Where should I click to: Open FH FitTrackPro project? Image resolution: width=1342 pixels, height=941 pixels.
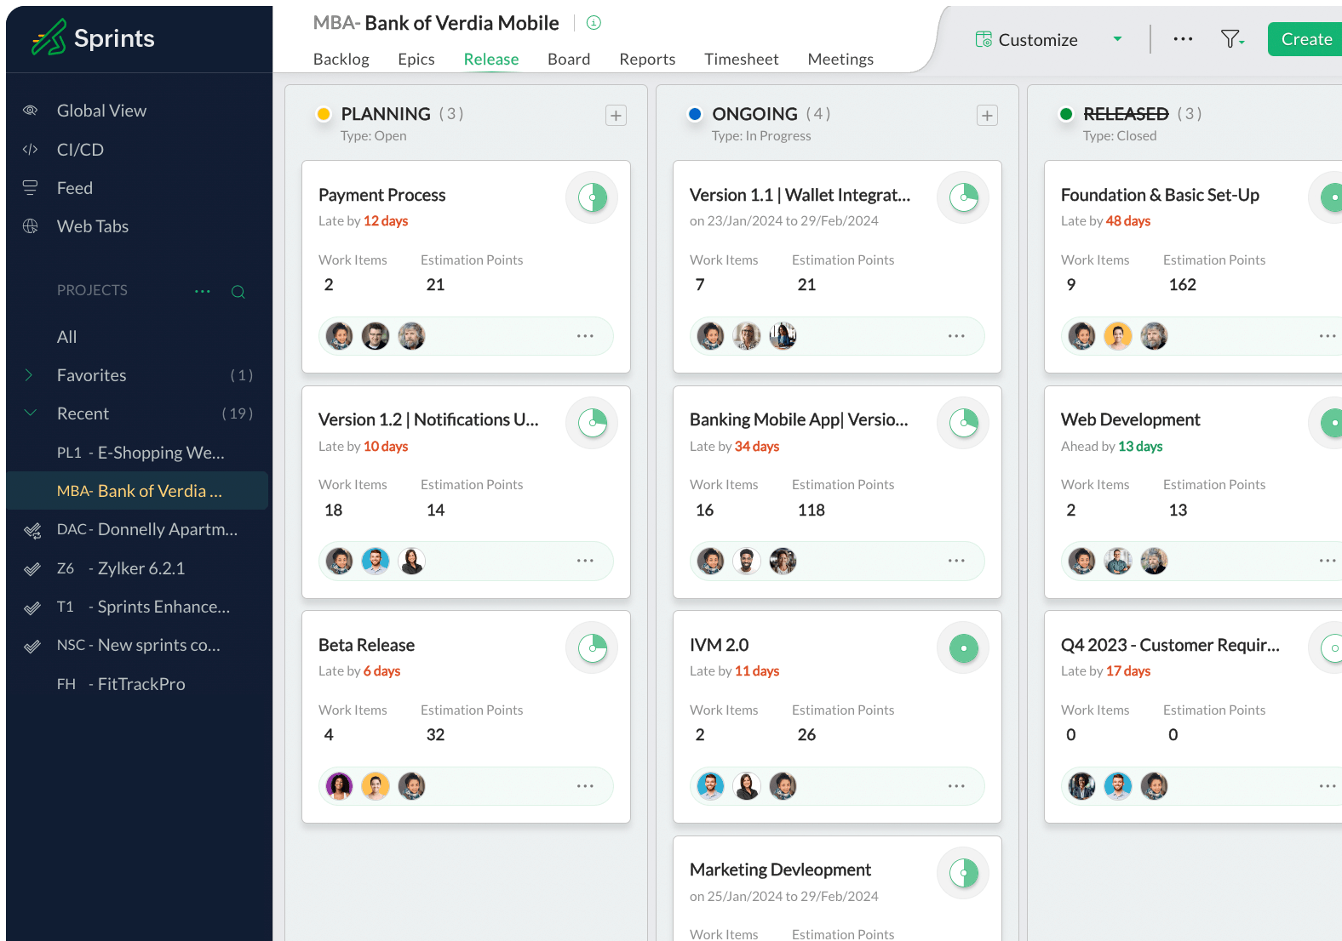120,684
